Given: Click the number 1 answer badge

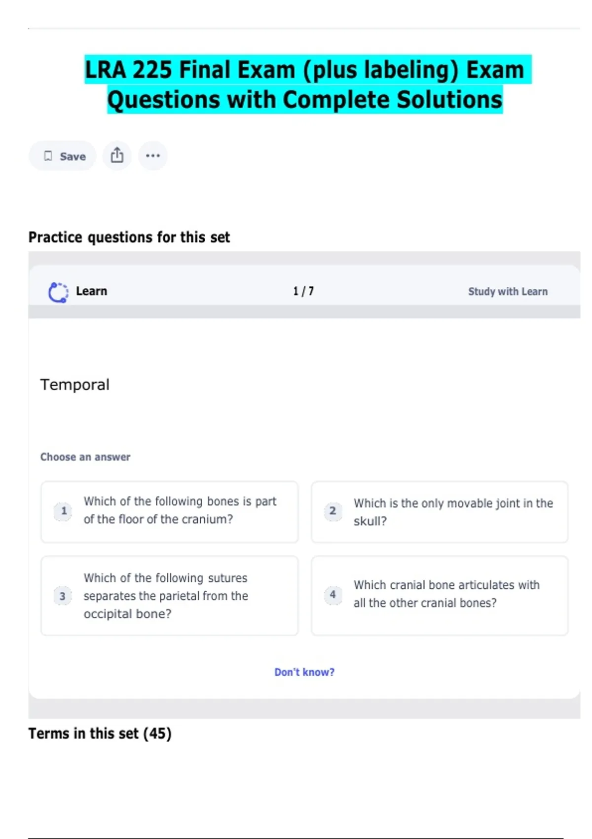Looking at the screenshot, I should click(x=64, y=511).
